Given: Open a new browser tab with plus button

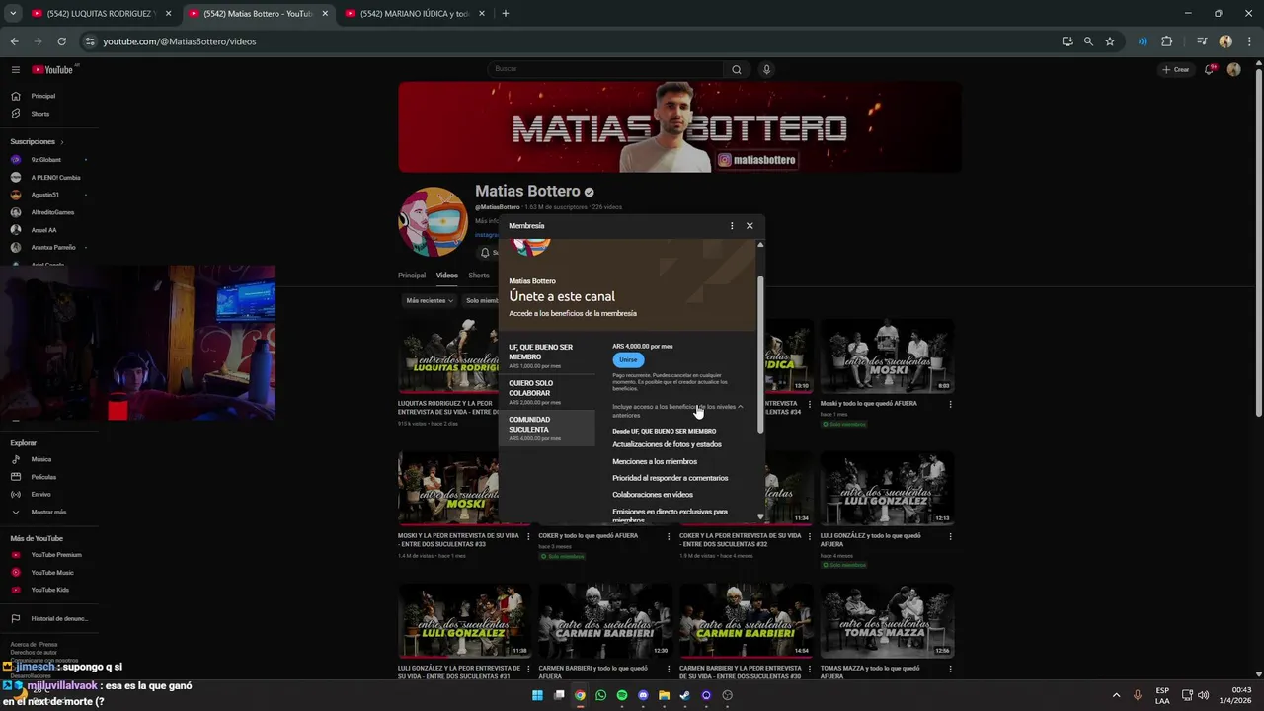Looking at the screenshot, I should [506, 14].
